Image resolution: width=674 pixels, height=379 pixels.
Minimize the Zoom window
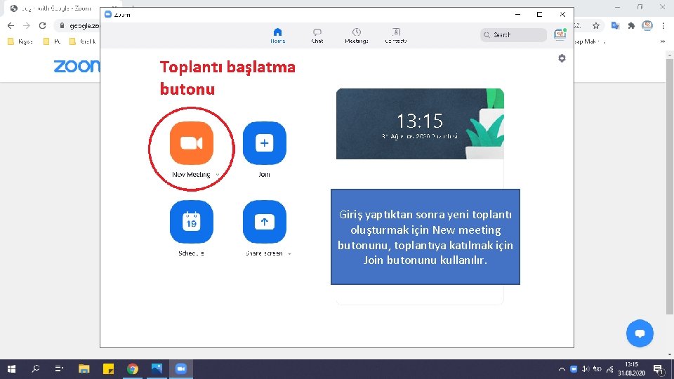(x=518, y=14)
